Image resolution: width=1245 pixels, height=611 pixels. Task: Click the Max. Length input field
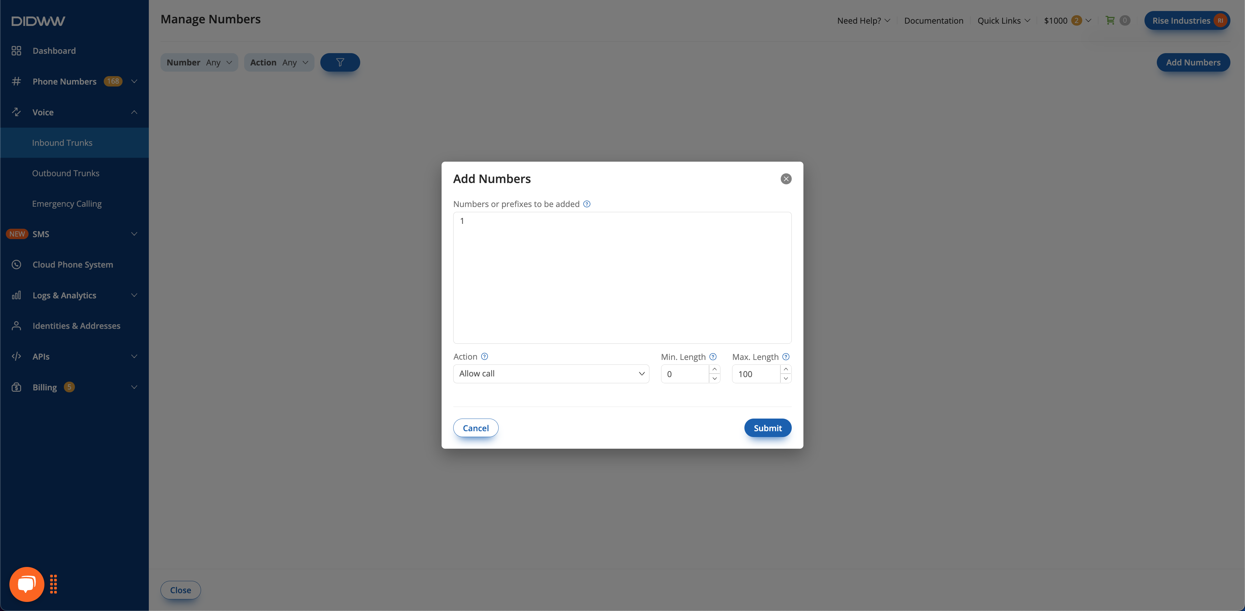(756, 374)
